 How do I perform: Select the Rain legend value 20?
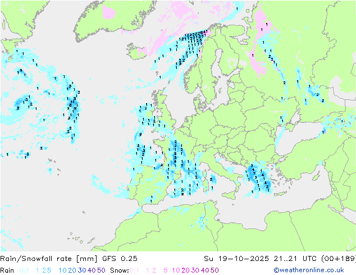pyautogui.click(x=72, y=271)
